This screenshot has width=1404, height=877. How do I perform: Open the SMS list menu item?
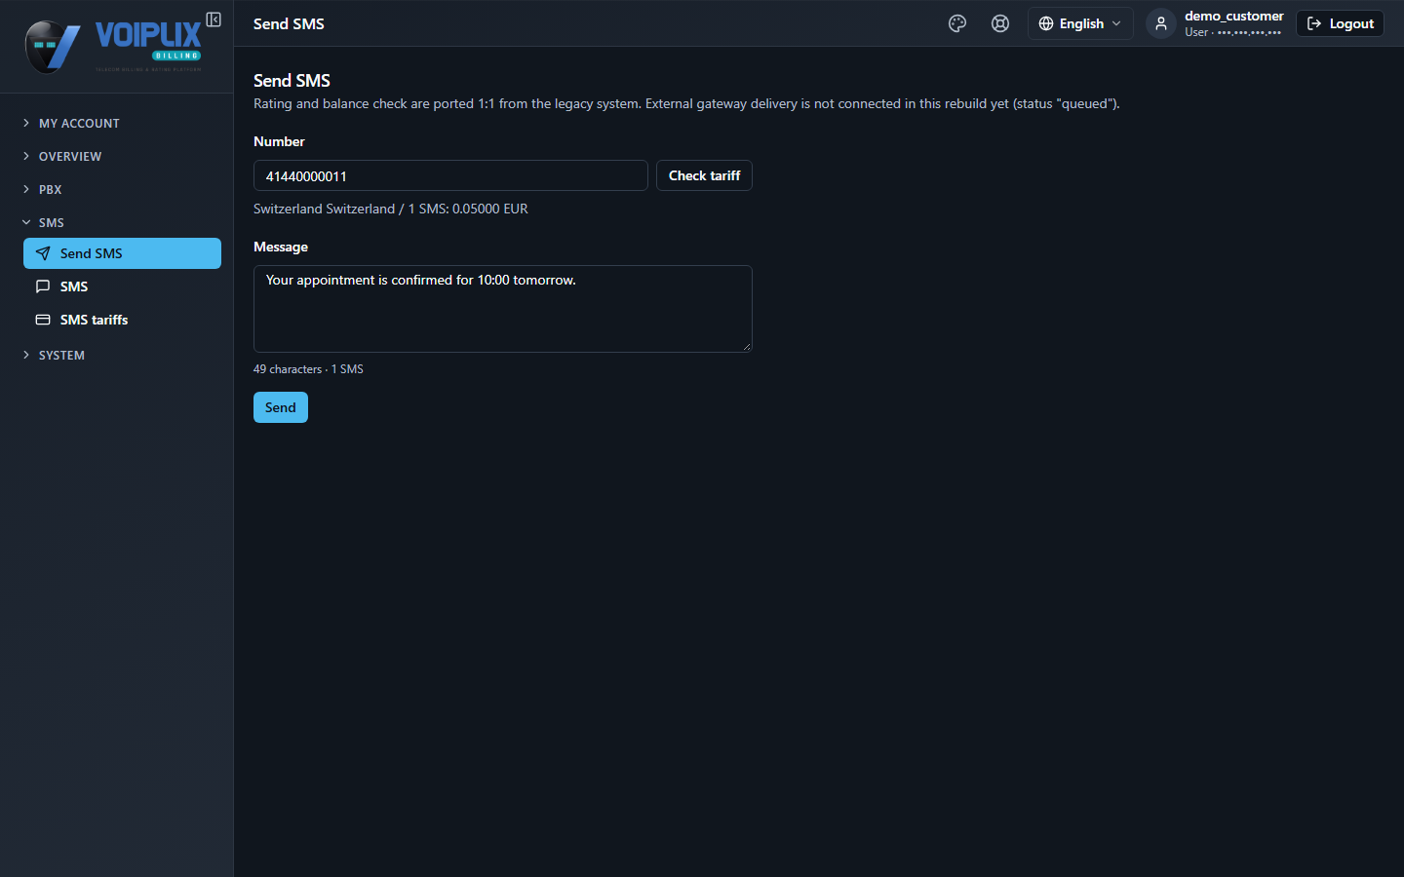click(122, 286)
